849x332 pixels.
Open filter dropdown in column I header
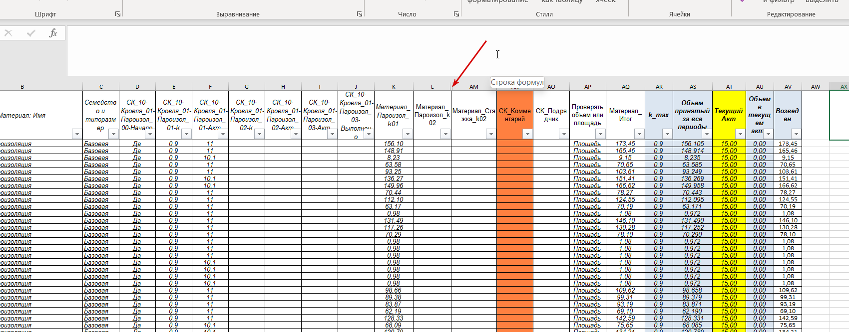332,134
